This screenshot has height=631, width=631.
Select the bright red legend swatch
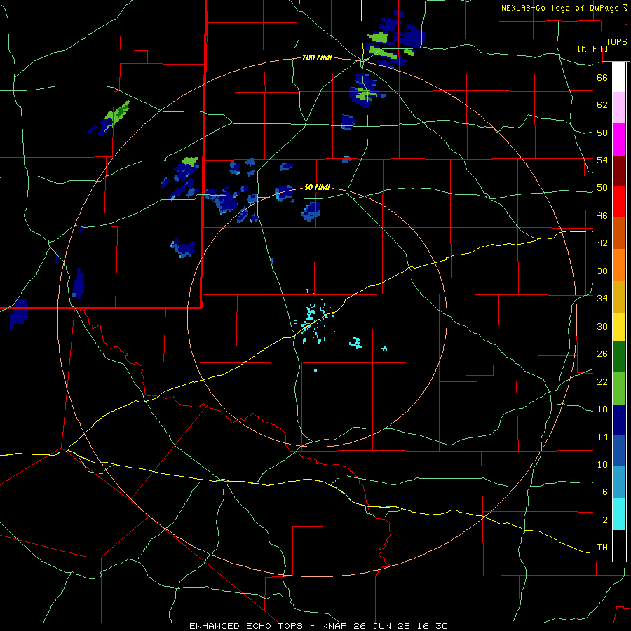[x=619, y=202]
